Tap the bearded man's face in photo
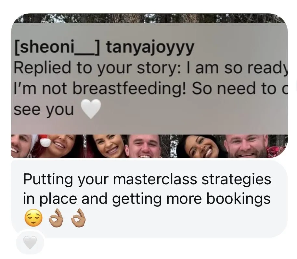The width and height of the screenshot is (297, 259). tap(246, 146)
